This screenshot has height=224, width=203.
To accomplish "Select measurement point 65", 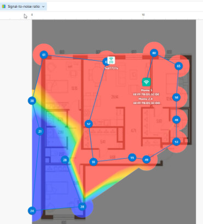I will [178, 66].
